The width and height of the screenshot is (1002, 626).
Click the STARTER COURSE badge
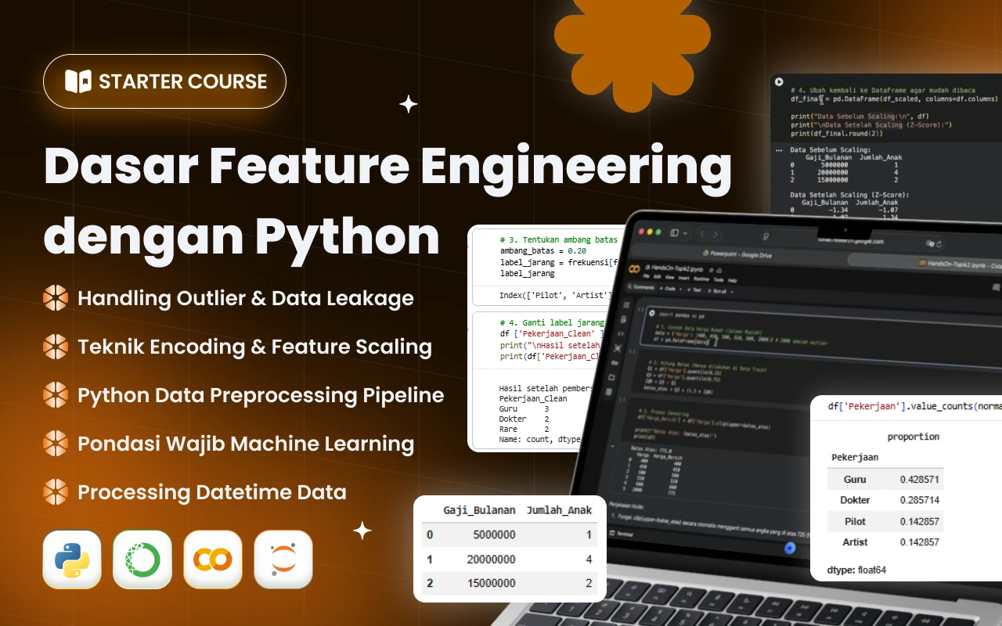pos(164,81)
